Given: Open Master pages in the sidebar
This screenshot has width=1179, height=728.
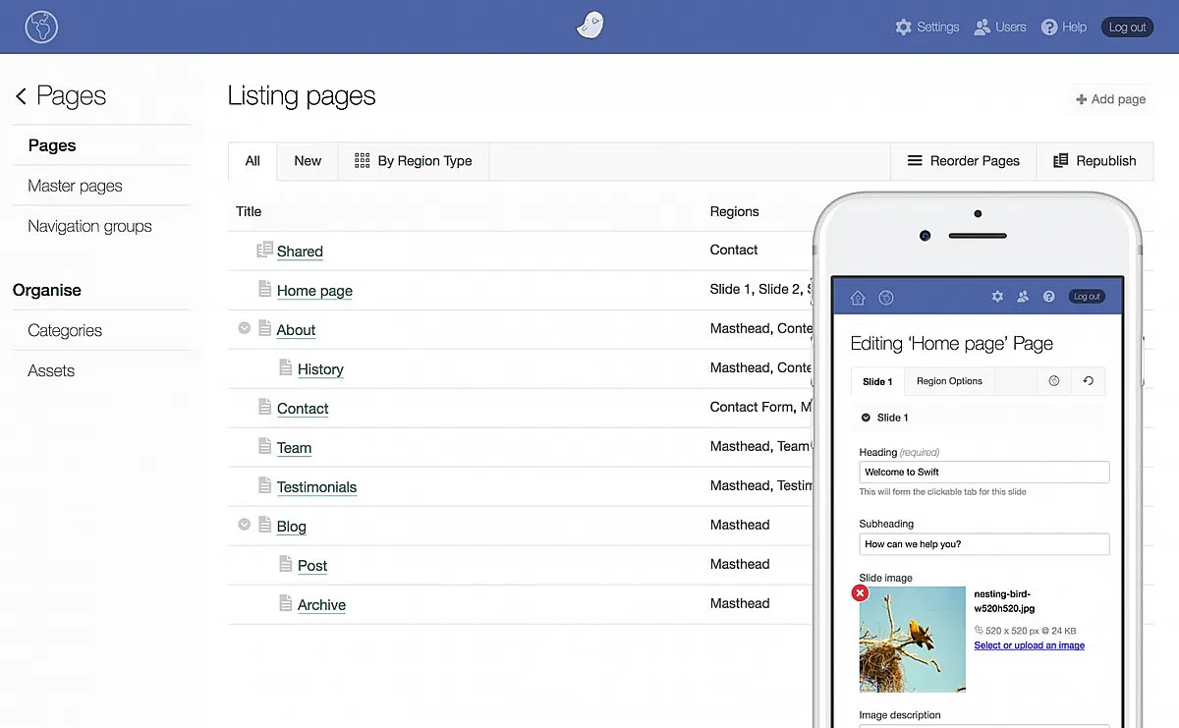Looking at the screenshot, I should pyautogui.click(x=76, y=186).
